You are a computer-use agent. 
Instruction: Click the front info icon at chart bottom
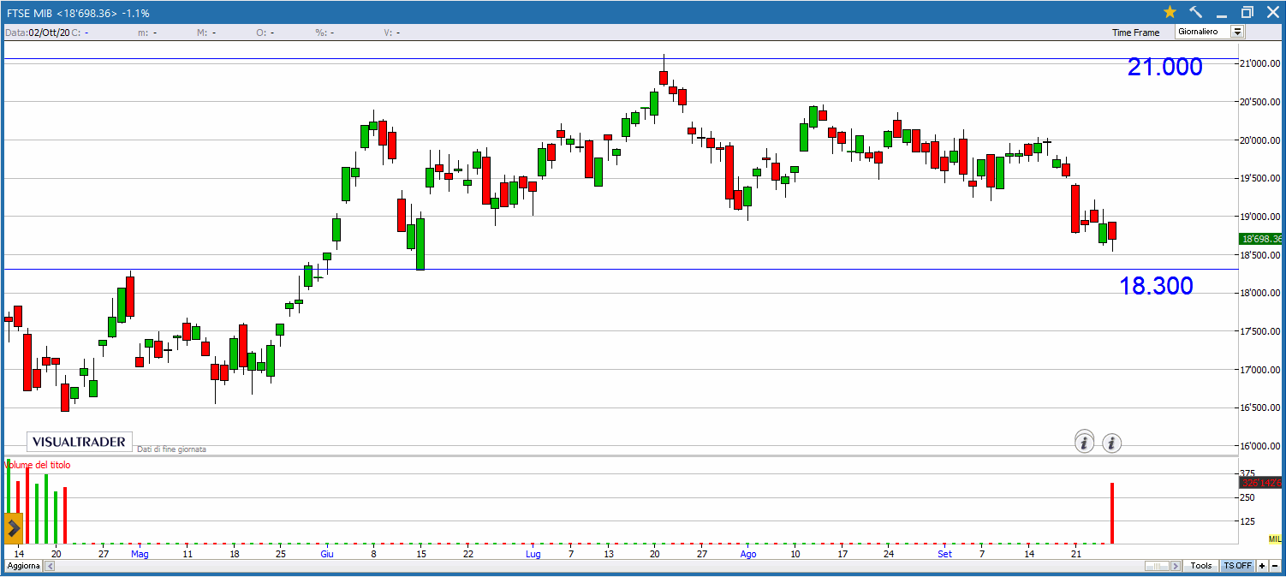click(x=1084, y=443)
